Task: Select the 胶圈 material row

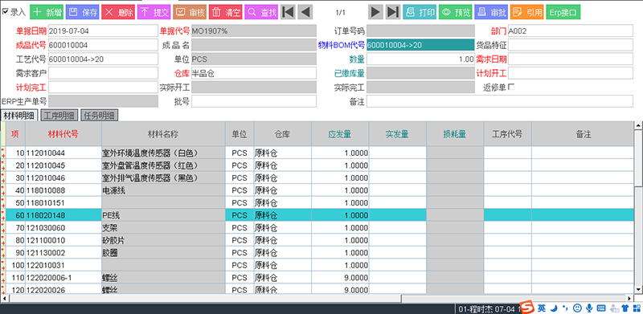Action: (x=320, y=252)
